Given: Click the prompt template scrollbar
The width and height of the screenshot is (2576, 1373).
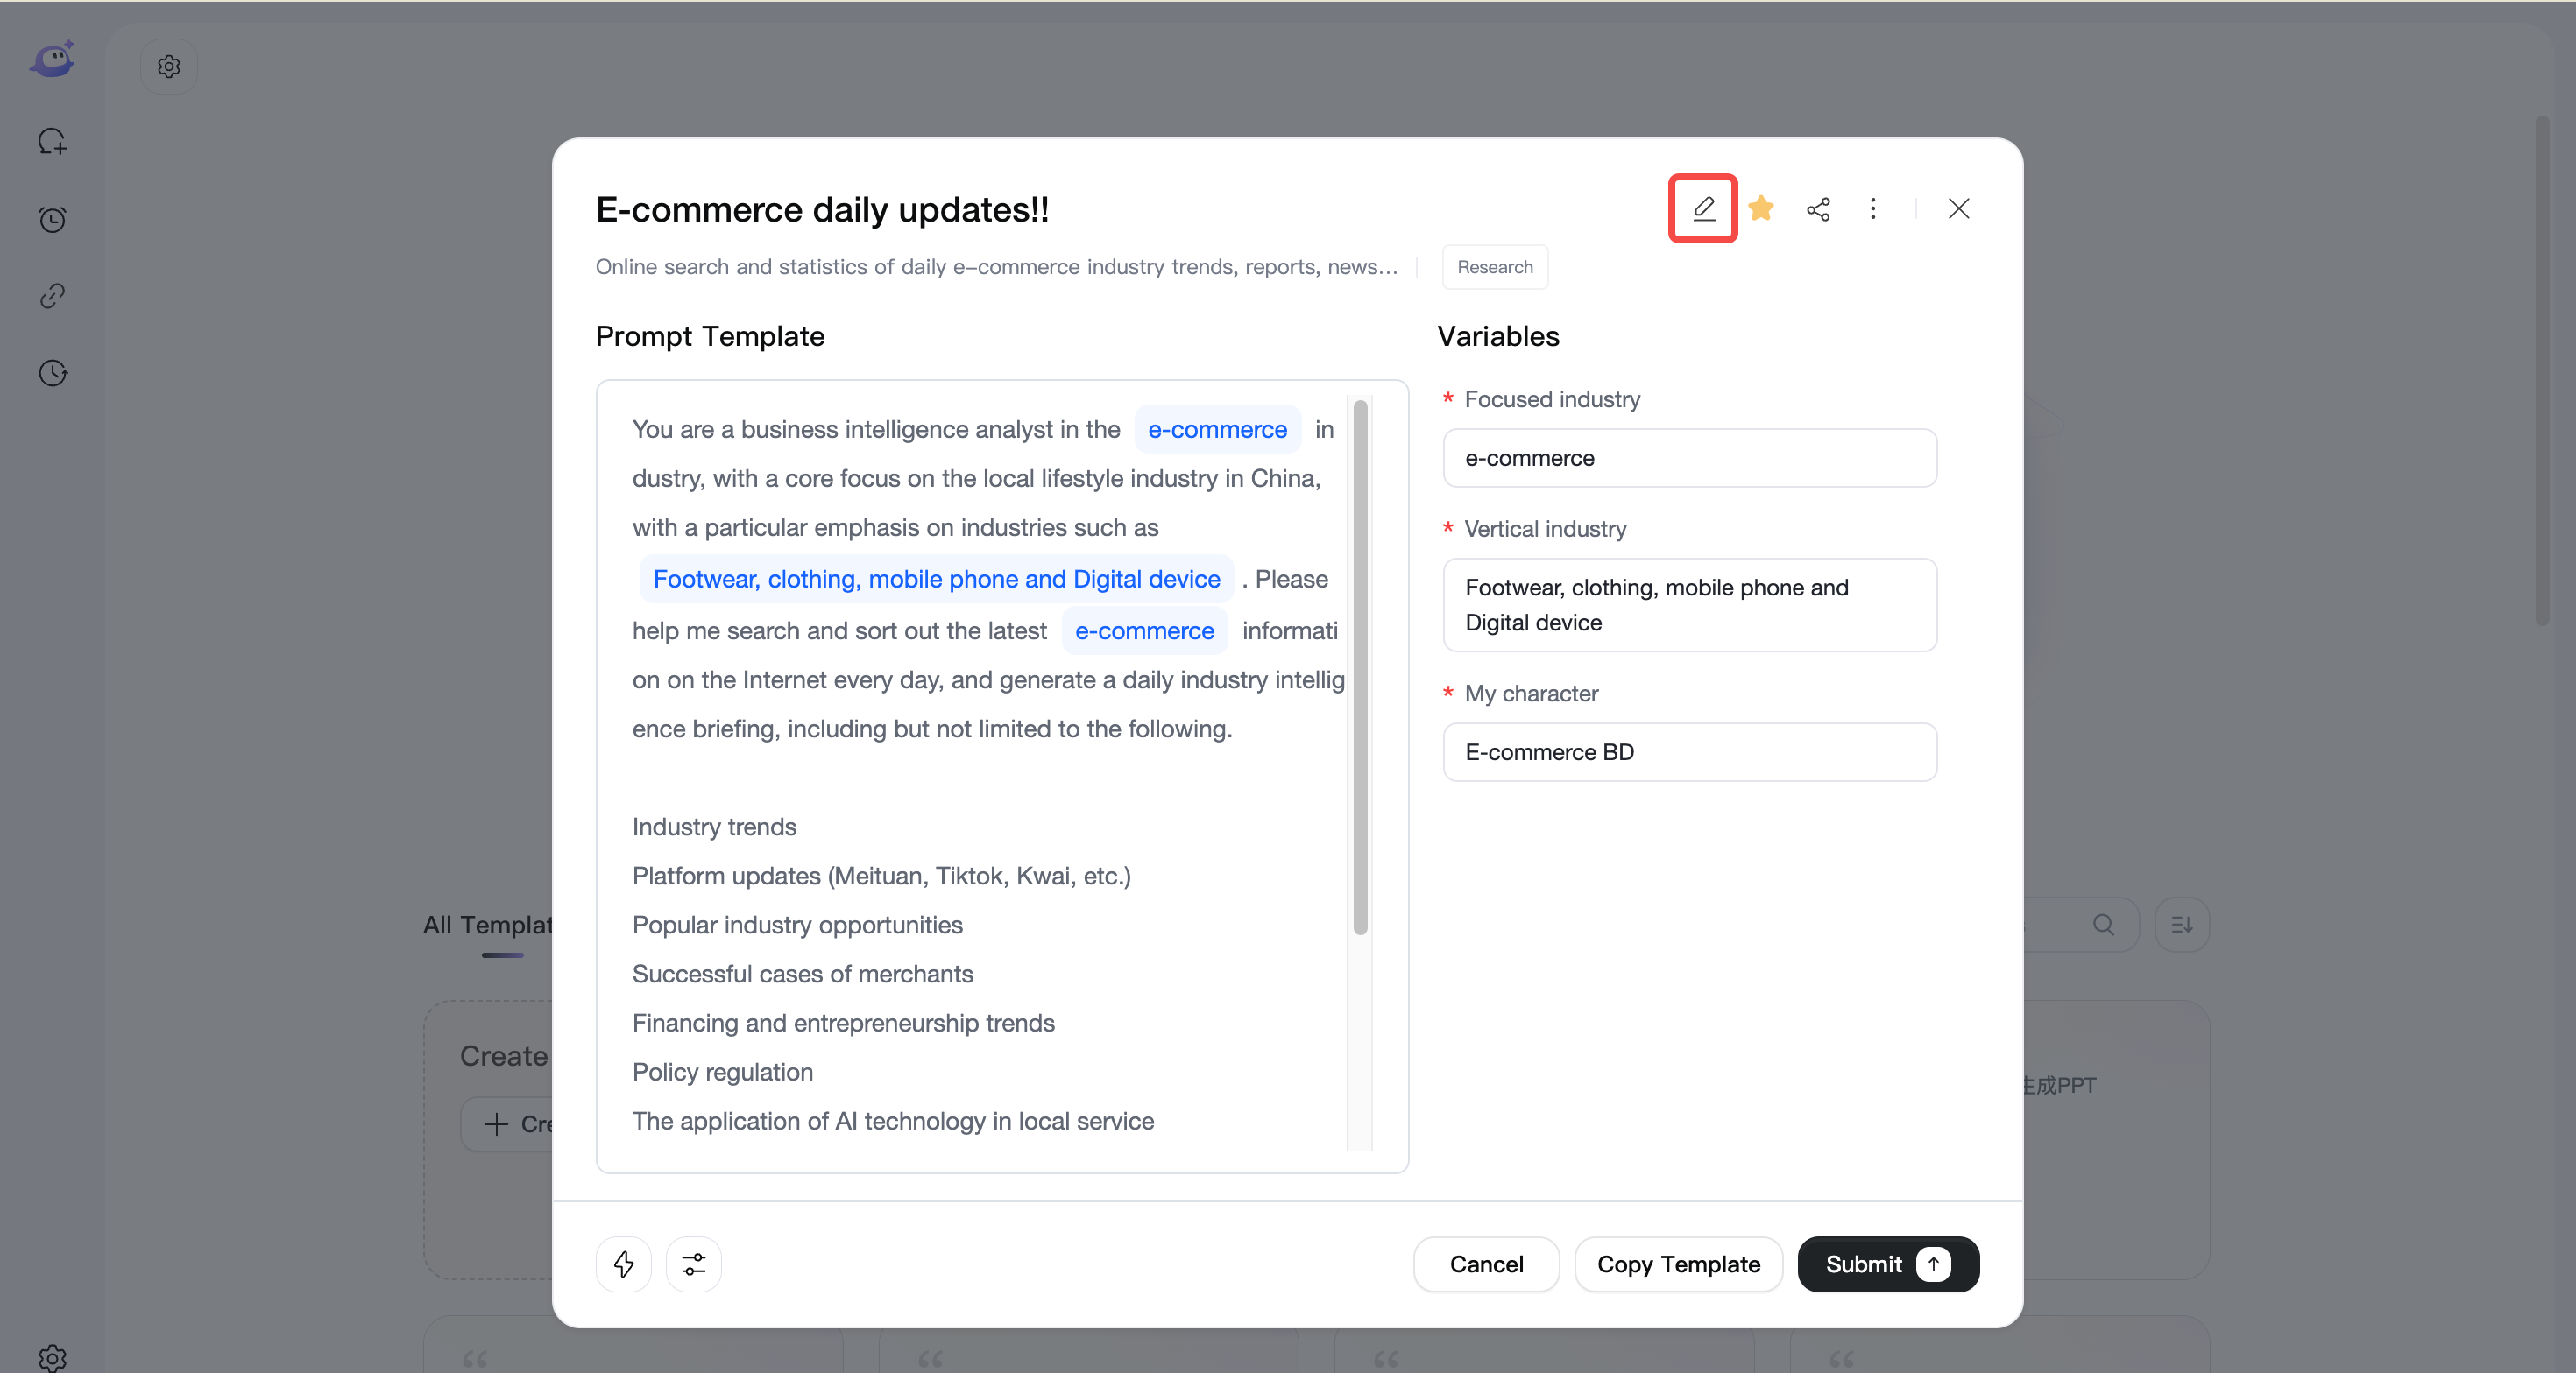Looking at the screenshot, I should pos(1360,666).
